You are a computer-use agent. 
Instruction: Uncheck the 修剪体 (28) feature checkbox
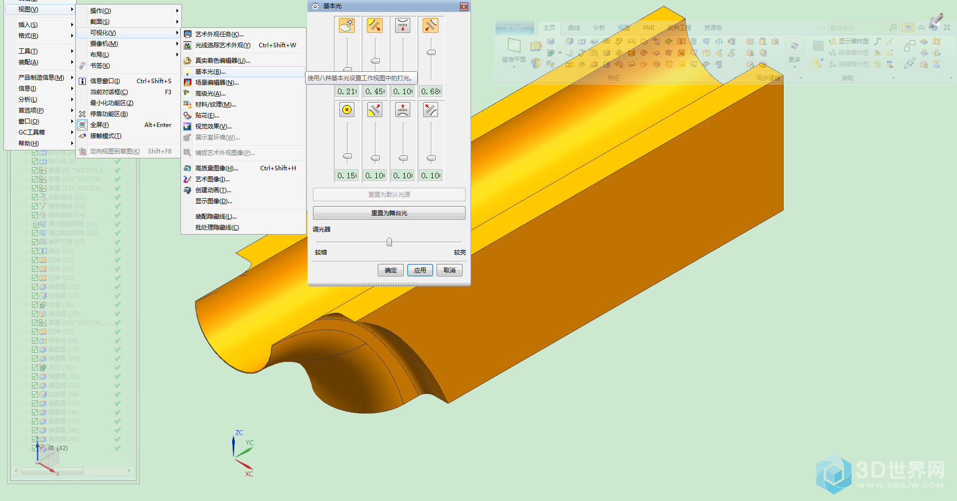pyautogui.click(x=35, y=341)
